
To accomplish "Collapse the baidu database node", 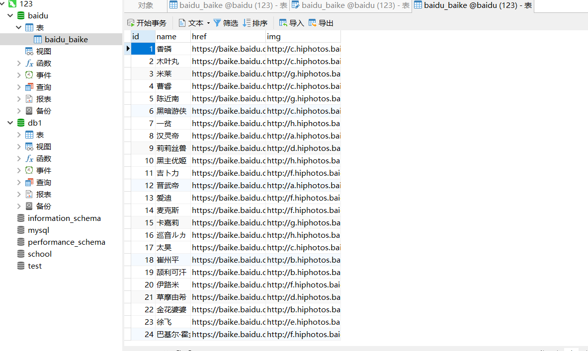I will [10, 16].
